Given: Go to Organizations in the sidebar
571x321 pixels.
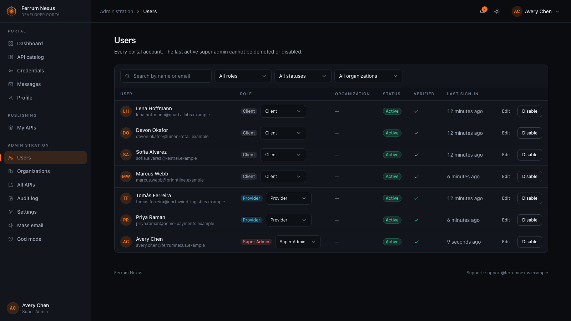Looking at the screenshot, I should [x=45, y=171].
